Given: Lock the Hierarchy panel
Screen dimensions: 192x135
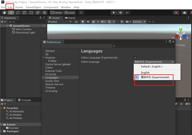Looking at the screenshot, I should coord(40,18).
